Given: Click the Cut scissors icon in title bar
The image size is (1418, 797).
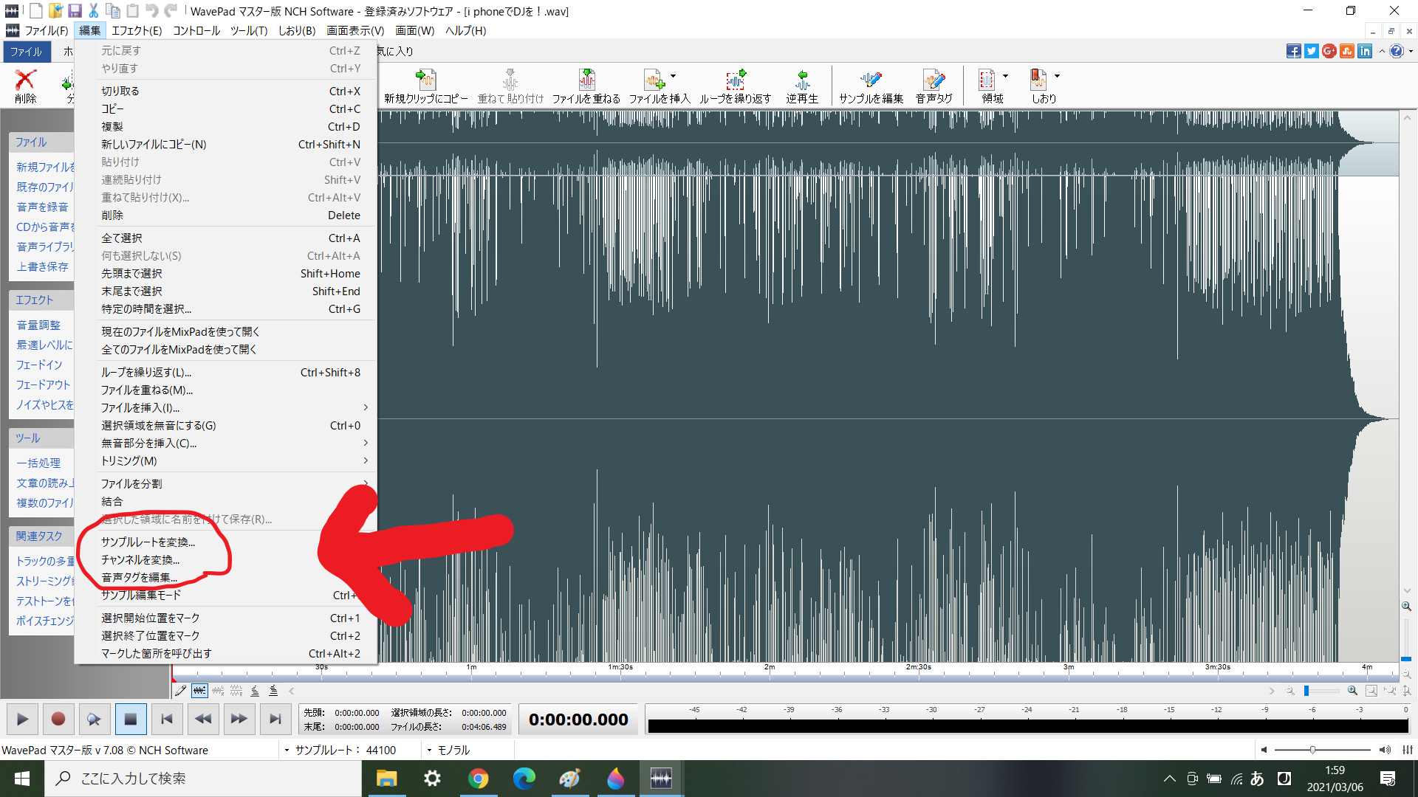Looking at the screenshot, I should click(x=94, y=10).
